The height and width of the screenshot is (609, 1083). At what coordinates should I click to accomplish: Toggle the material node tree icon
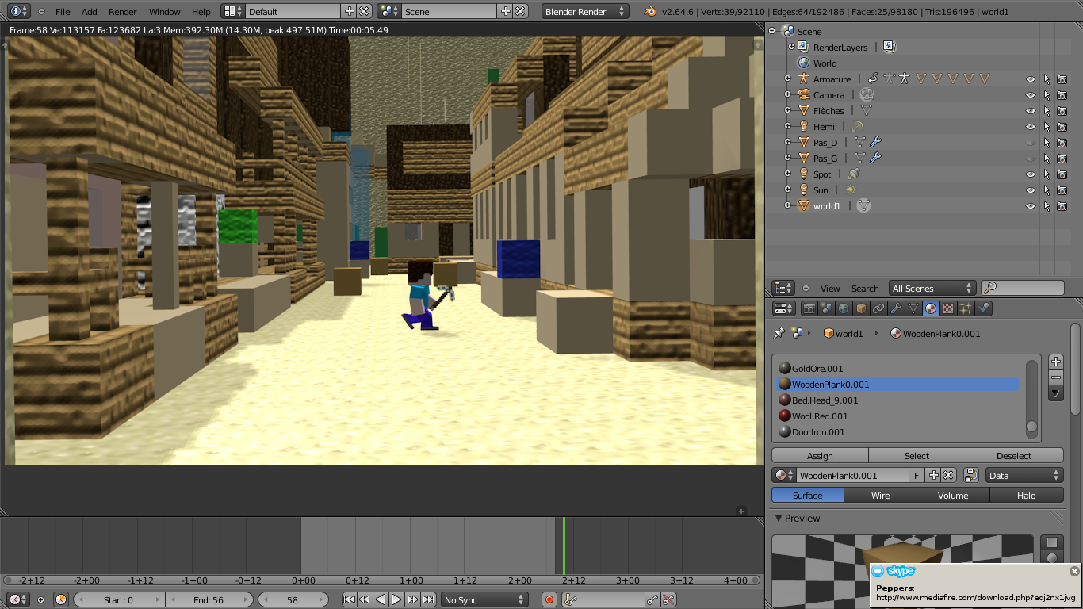point(971,475)
